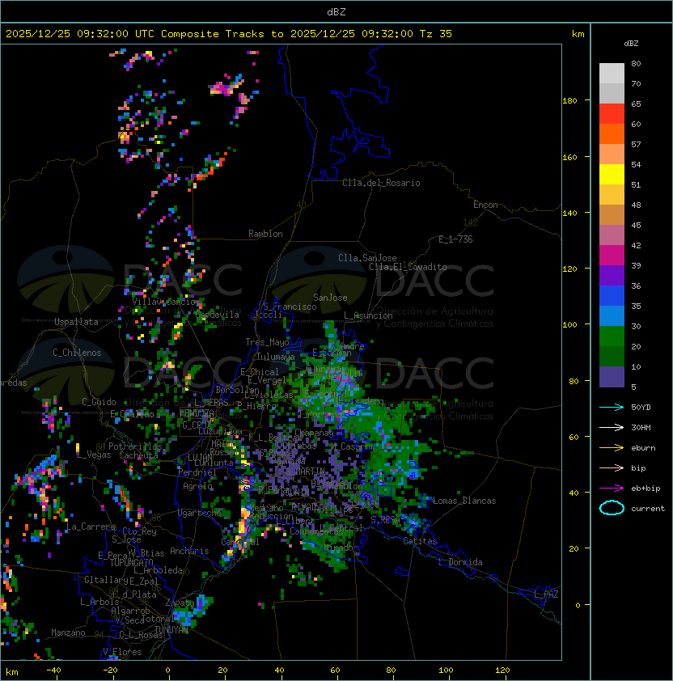Viewport: 673px width, 681px height.
Task: Click the '30HM' legend label
Action: tap(641, 427)
